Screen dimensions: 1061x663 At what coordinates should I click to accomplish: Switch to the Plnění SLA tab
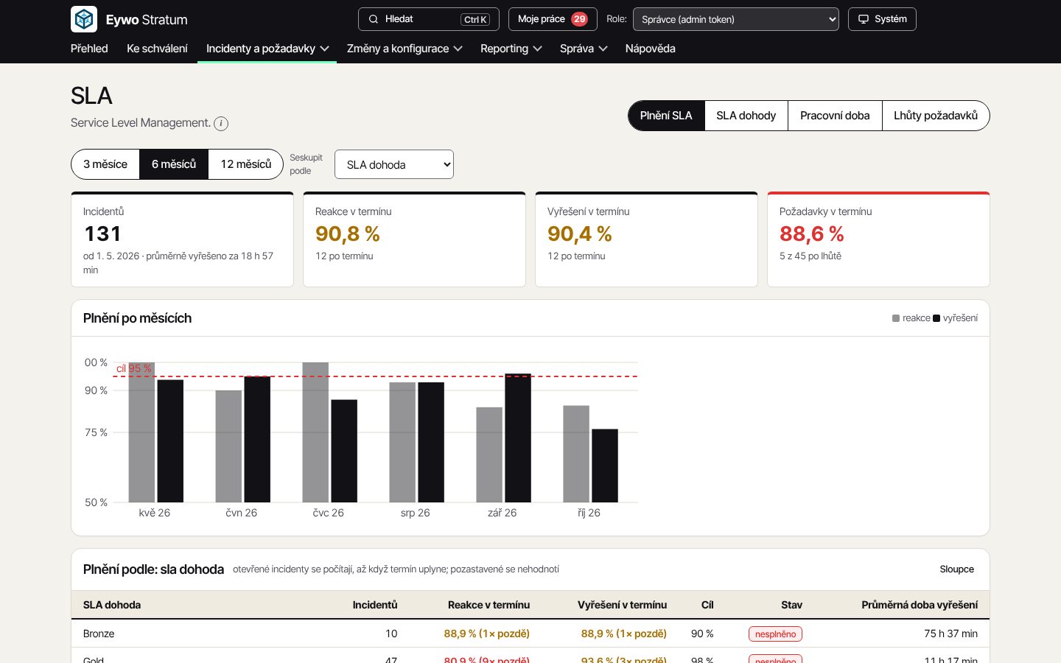(666, 116)
